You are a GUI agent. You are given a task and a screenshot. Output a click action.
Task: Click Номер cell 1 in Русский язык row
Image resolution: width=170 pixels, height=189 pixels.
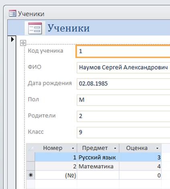click(56, 157)
